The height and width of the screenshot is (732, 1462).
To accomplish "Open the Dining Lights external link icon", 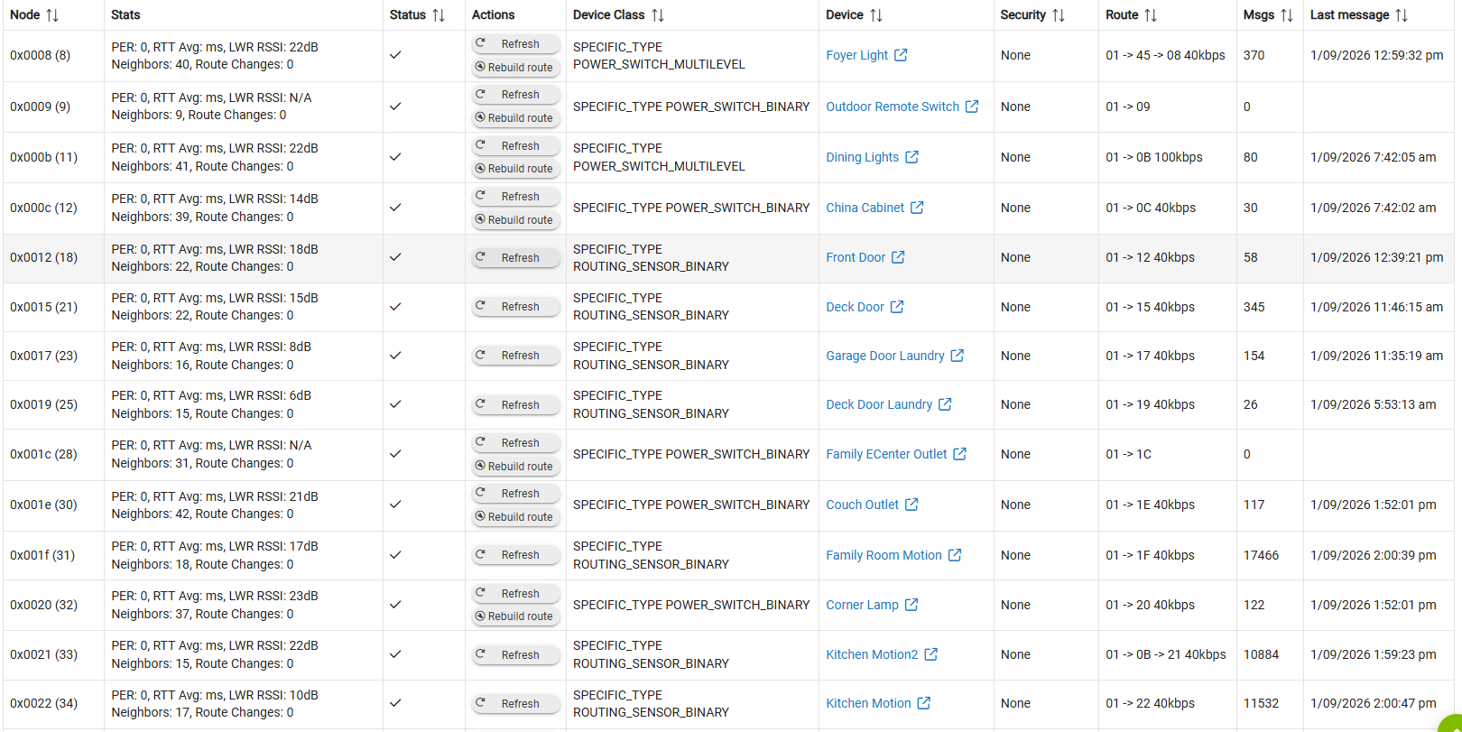I will point(911,157).
